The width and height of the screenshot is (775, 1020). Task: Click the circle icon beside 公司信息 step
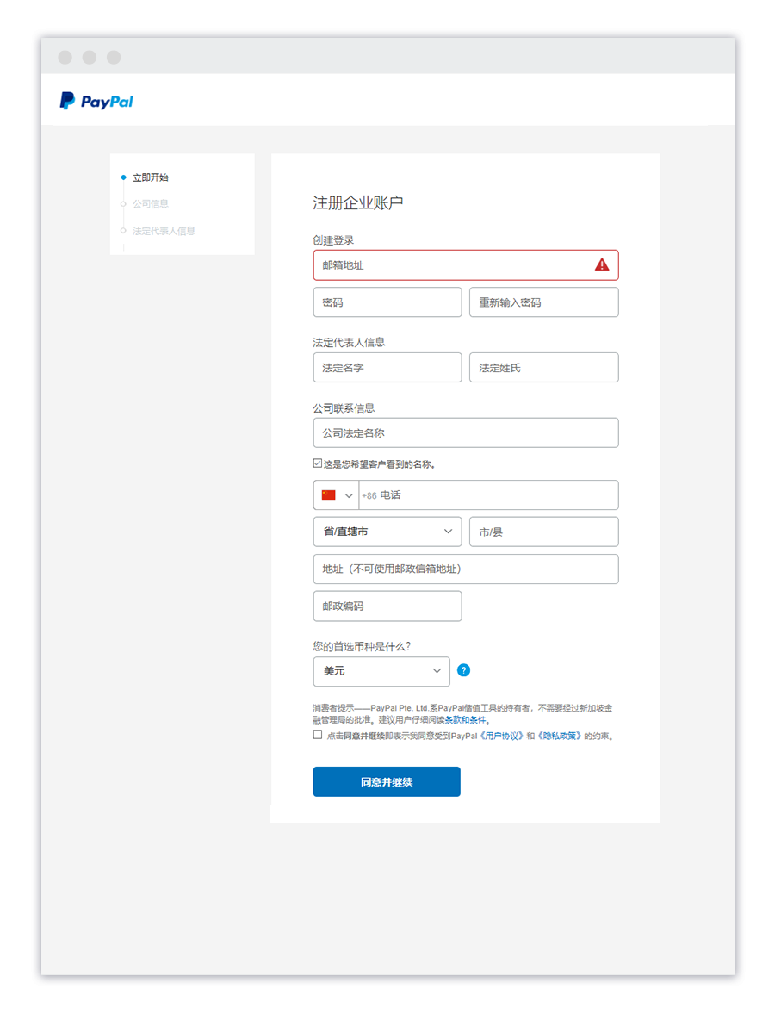coord(123,204)
